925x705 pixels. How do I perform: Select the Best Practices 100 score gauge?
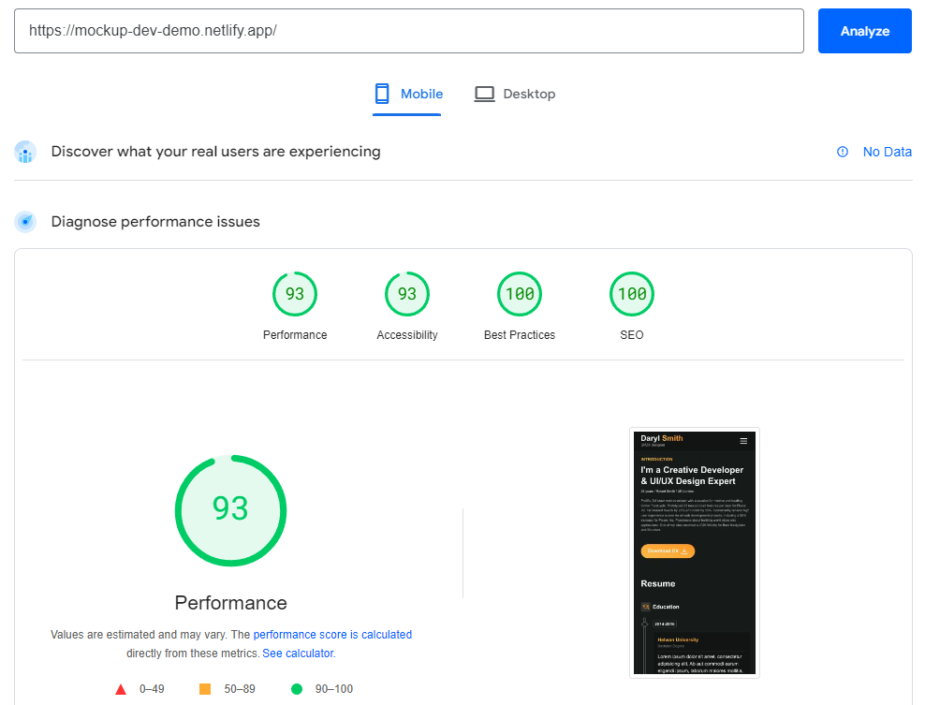pos(520,294)
